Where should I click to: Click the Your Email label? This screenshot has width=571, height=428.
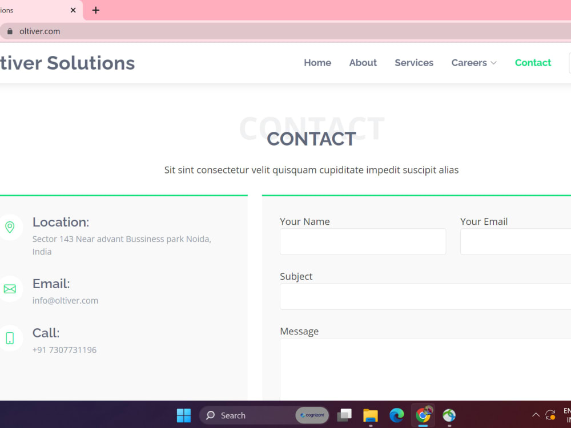tap(484, 221)
